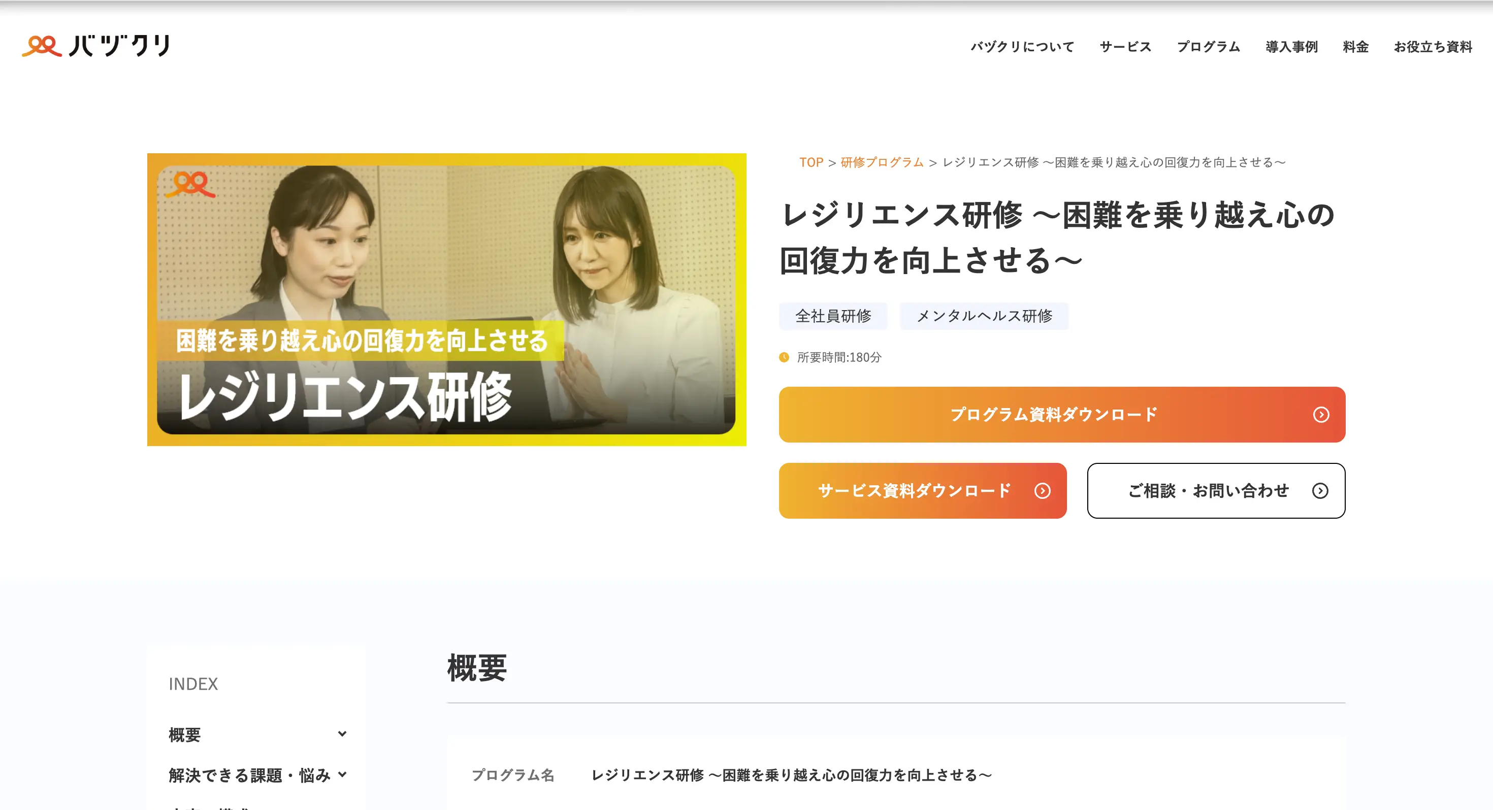Click the TOP breadcrumb link
Screen dimensions: 1493x810
810,162
